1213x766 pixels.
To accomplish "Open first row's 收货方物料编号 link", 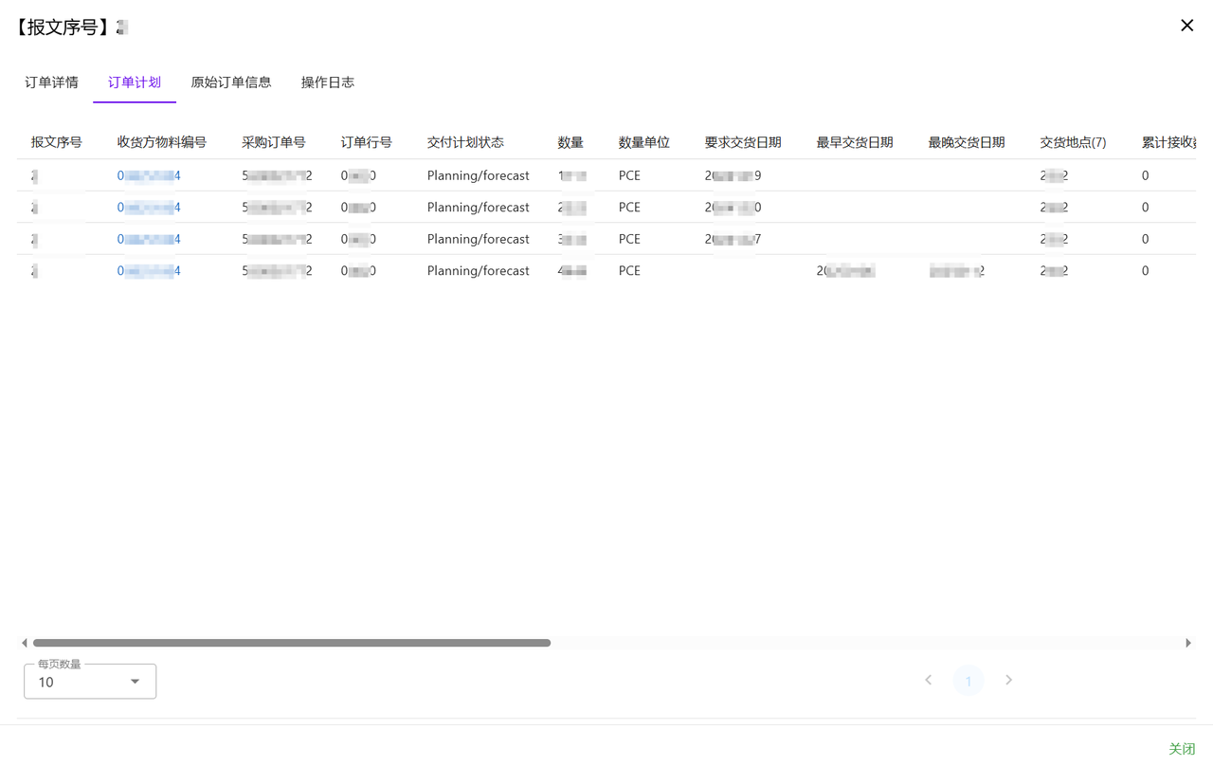I will (149, 175).
